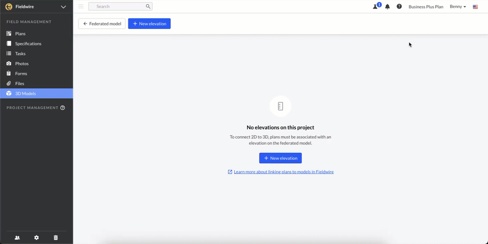The image size is (488, 244).
Task: Click the search magnifier icon
Action: pos(148,6)
